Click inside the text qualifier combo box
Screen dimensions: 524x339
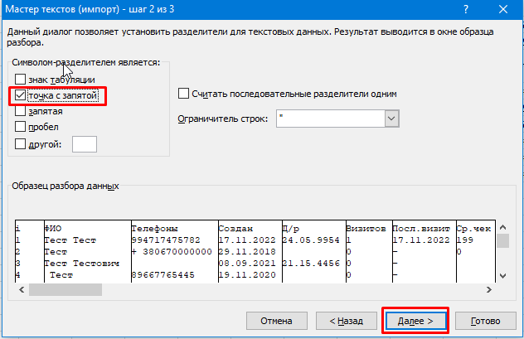[331, 119]
